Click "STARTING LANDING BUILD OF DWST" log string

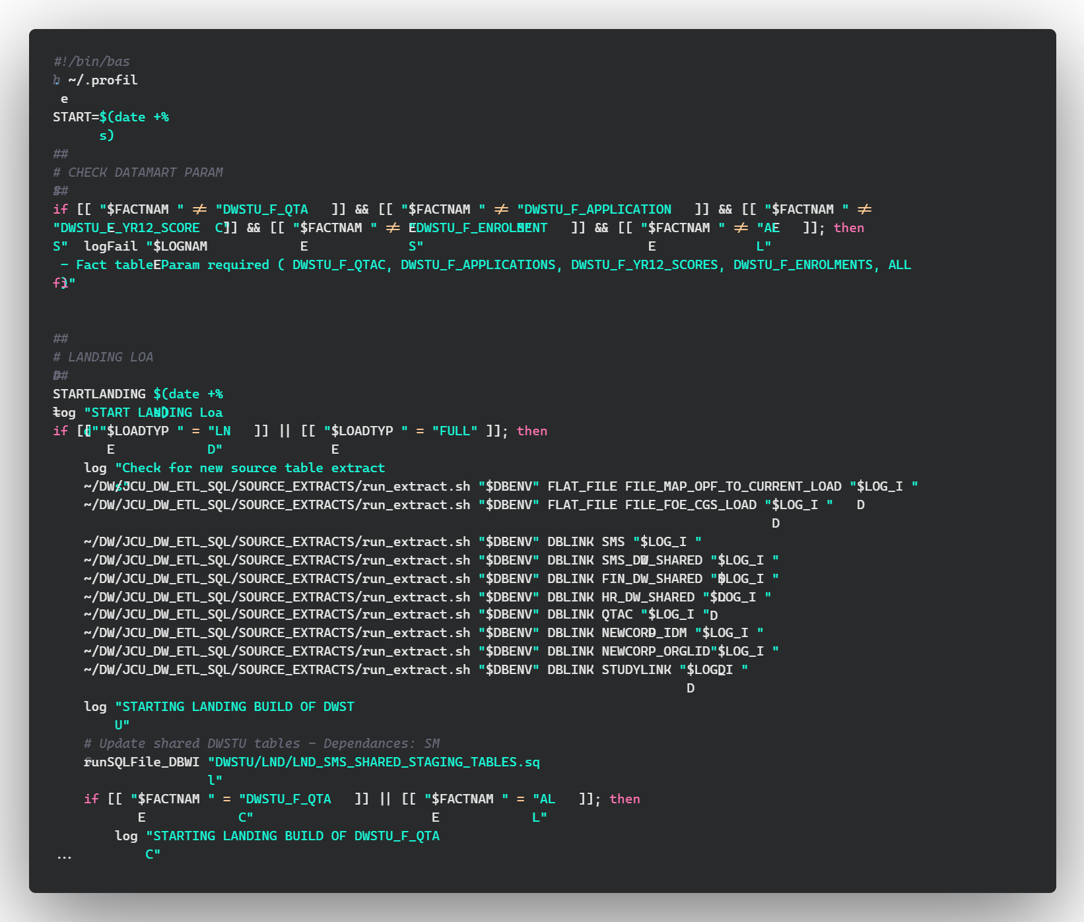point(234,706)
